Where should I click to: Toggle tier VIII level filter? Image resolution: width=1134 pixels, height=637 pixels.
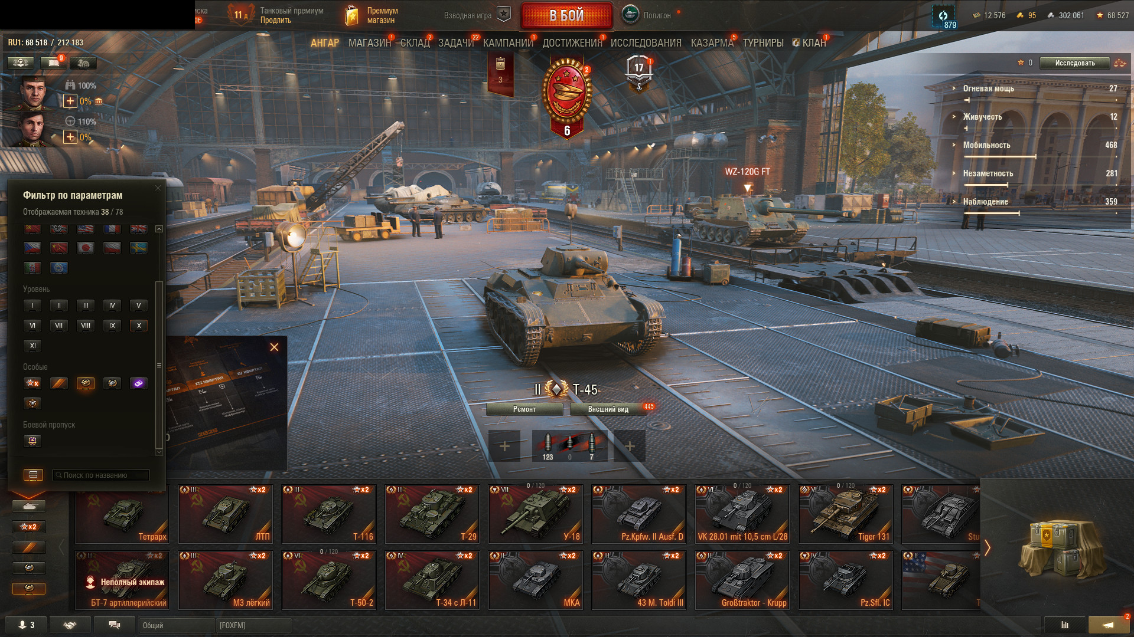[x=86, y=326]
